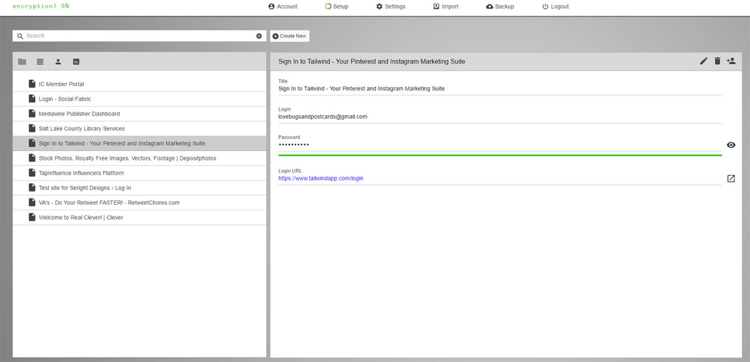Image resolution: width=750 pixels, height=362 pixels.
Task: Show the users view person icon
Action: (58, 62)
